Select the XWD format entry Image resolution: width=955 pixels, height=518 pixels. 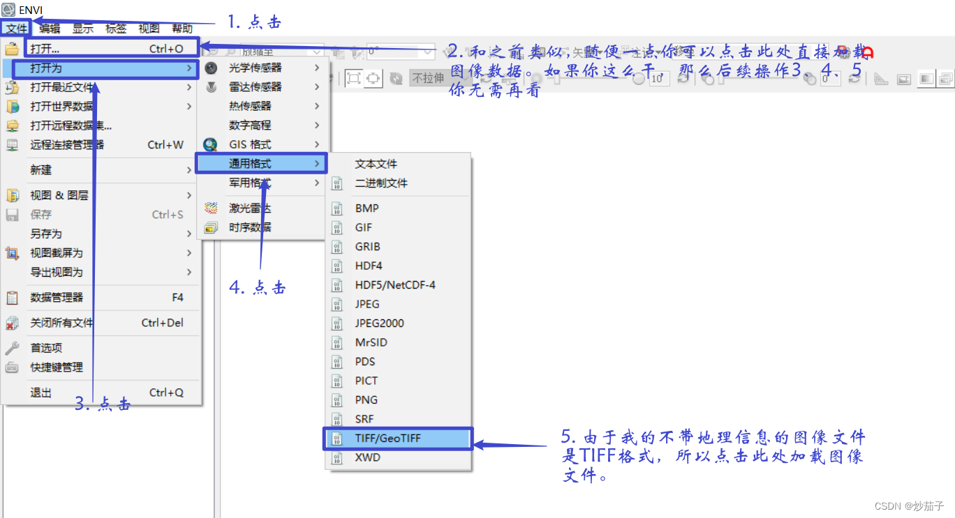(399, 458)
